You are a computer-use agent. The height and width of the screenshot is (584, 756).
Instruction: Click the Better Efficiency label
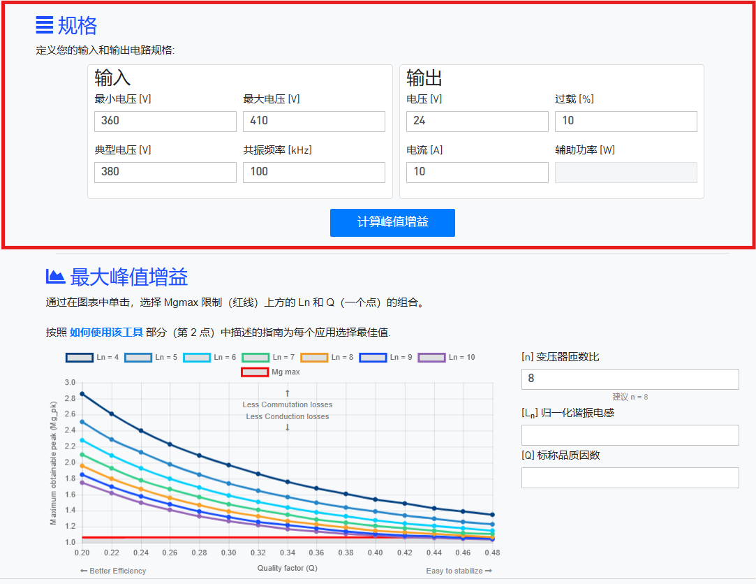pyautogui.click(x=113, y=571)
